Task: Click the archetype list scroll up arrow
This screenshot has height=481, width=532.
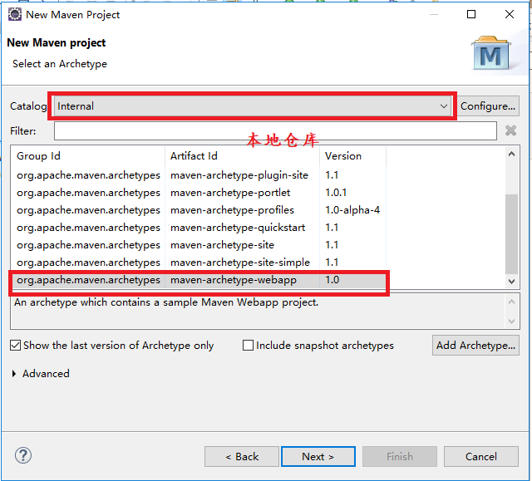Action: coord(512,155)
